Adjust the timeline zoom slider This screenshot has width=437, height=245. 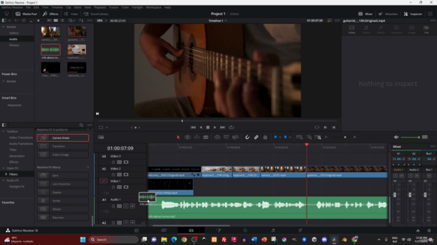coord(345,137)
